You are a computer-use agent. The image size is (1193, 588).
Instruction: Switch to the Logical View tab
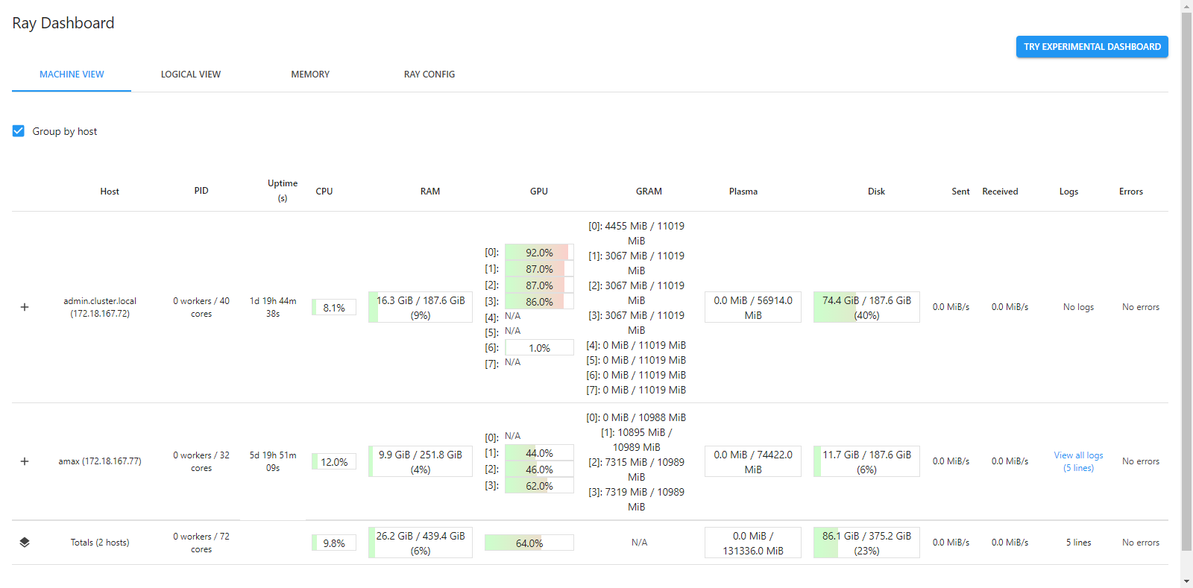[191, 75]
